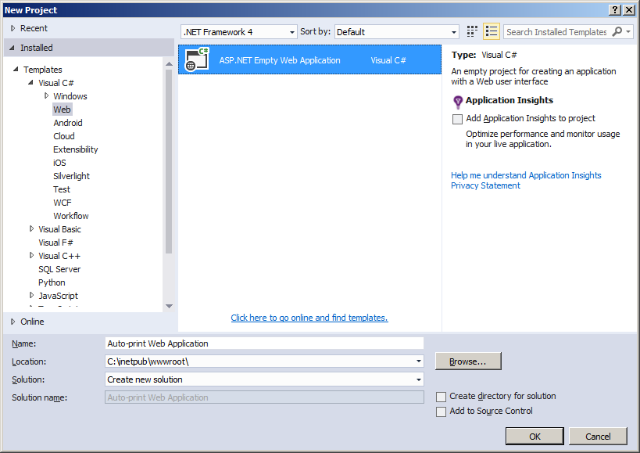Enable Add Application Insights to project
This screenshot has height=453, width=640.
pyautogui.click(x=458, y=119)
